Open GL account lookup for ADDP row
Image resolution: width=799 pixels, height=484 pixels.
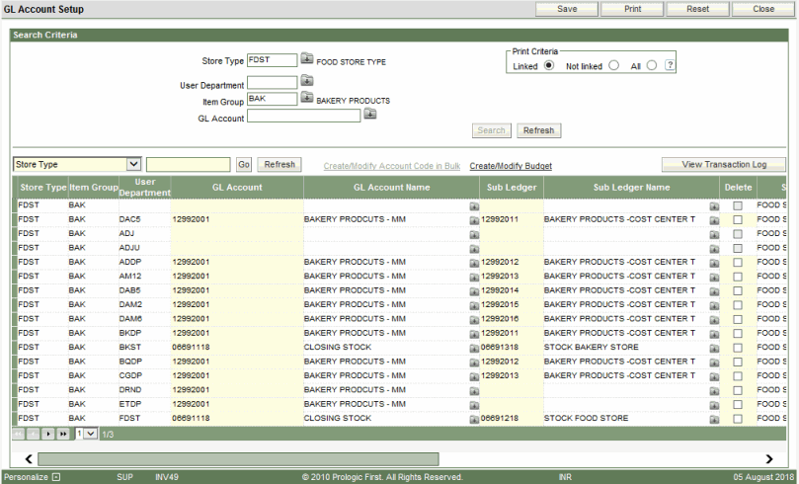point(474,264)
